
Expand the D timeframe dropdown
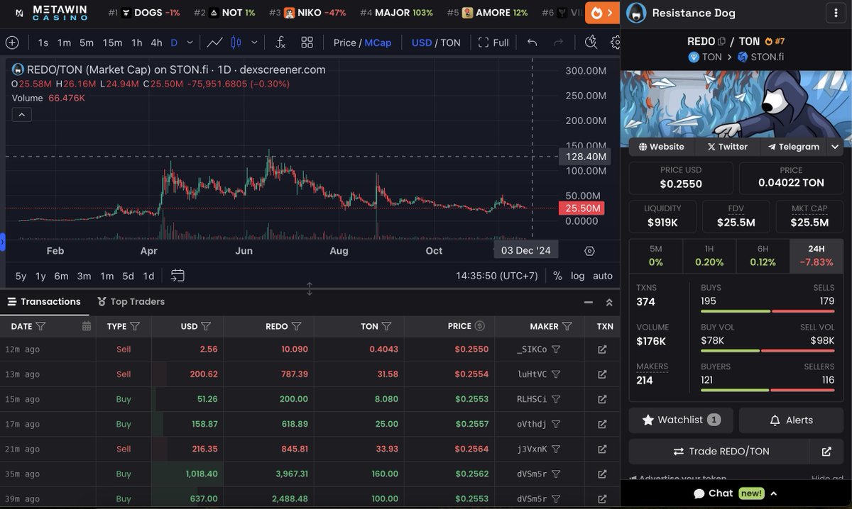[188, 43]
